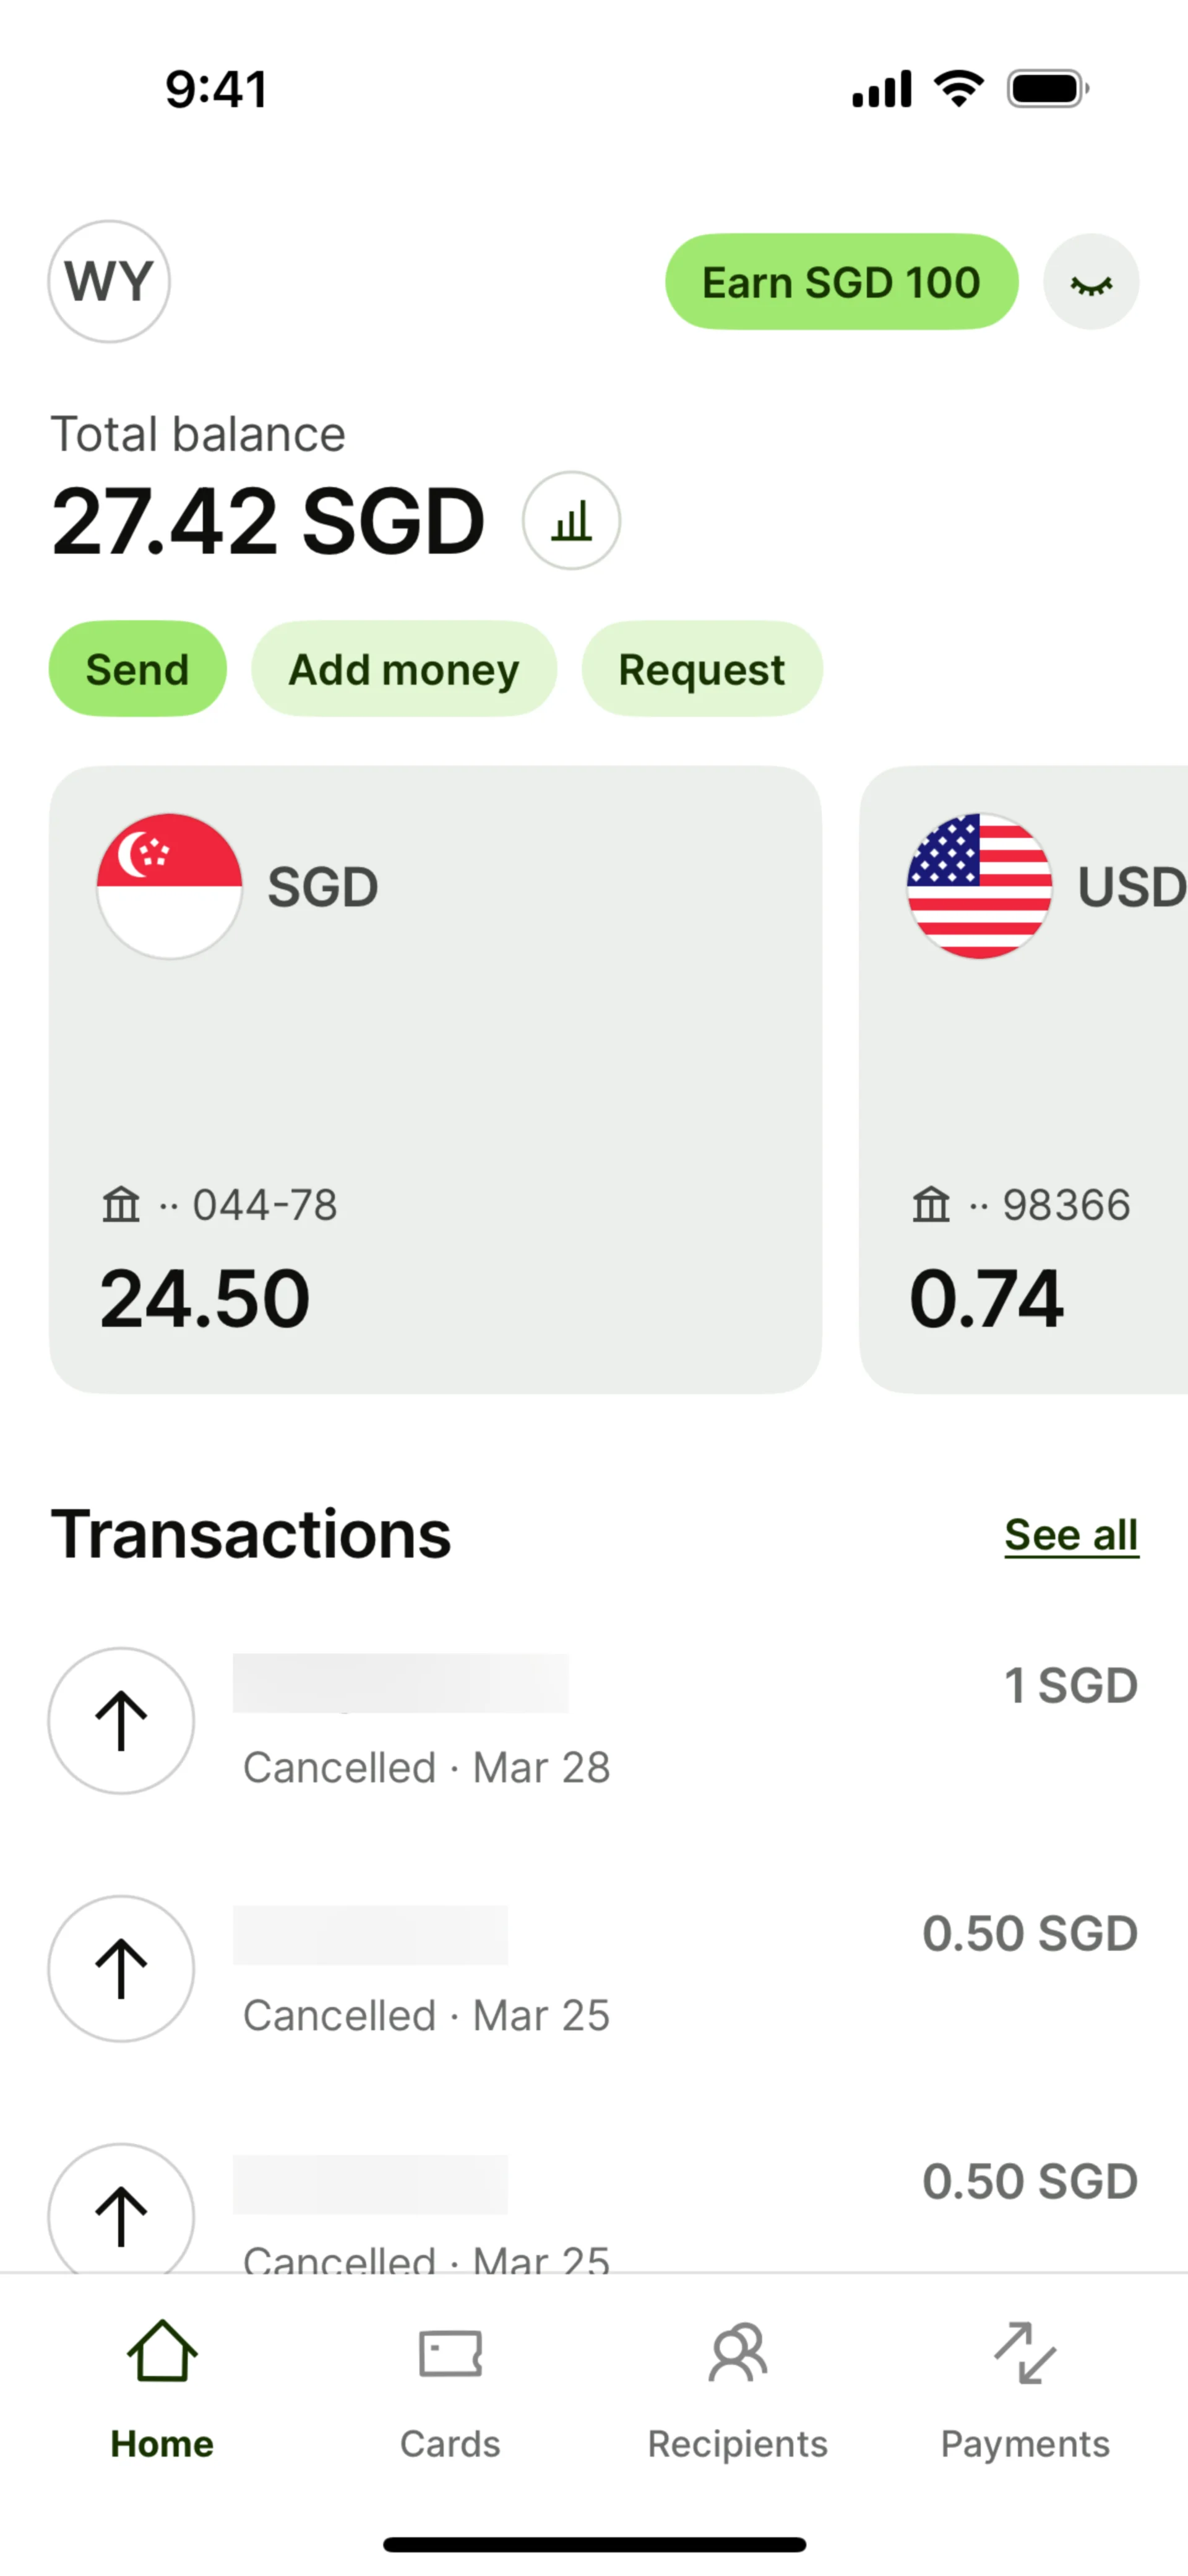Tap the USD bank account details icon
The height and width of the screenshot is (2576, 1188).
click(x=931, y=1204)
